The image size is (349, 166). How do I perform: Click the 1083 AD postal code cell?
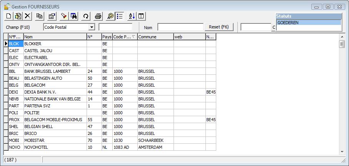click(125, 147)
